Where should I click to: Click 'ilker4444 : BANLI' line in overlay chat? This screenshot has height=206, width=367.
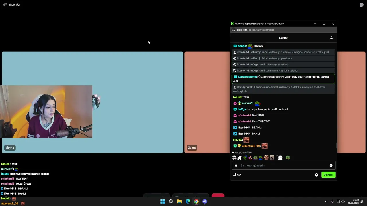[x=13, y=194]
